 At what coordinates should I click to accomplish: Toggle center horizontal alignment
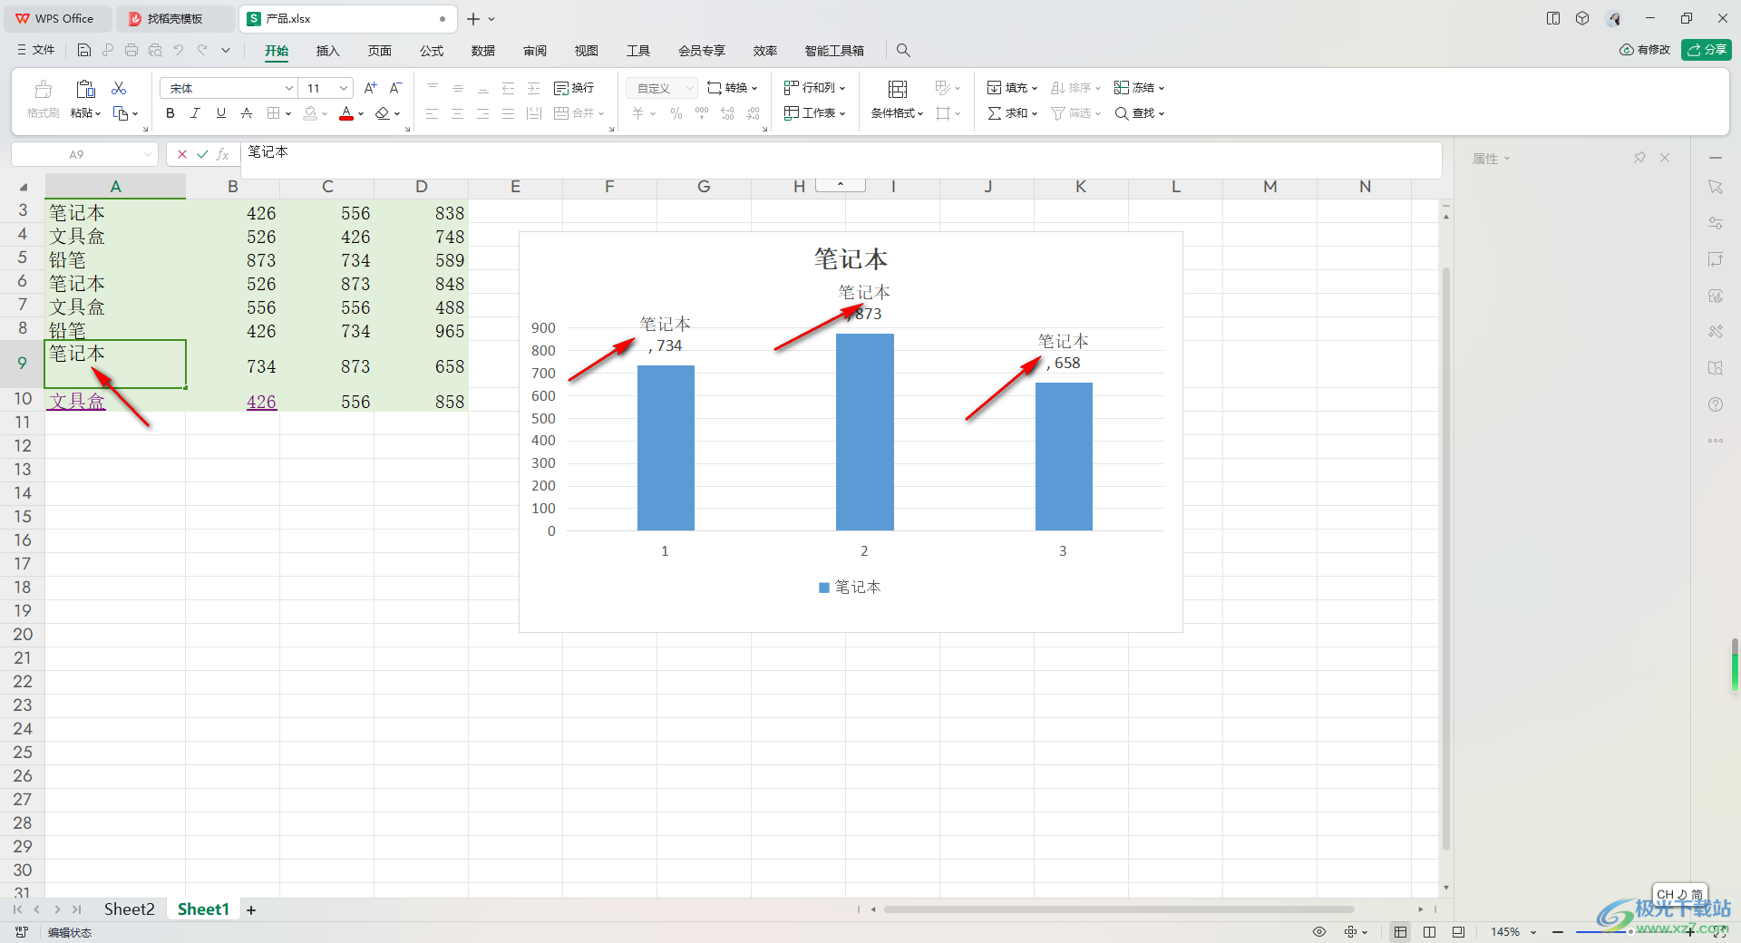click(x=458, y=113)
